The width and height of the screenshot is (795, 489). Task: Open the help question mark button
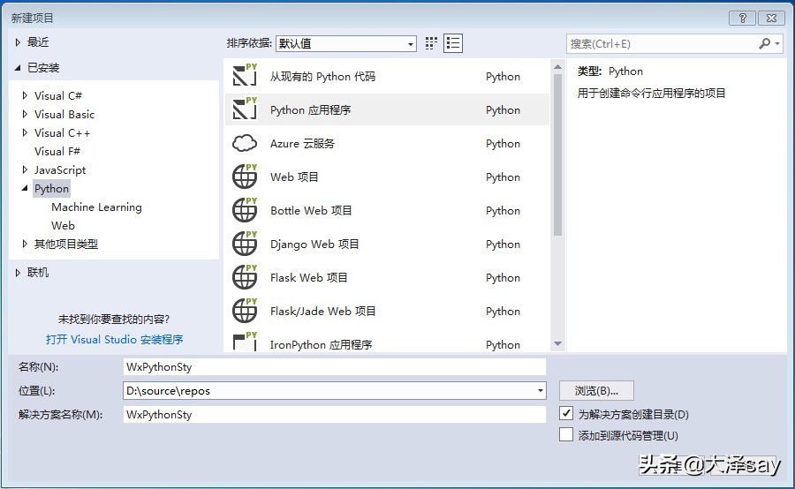click(742, 19)
